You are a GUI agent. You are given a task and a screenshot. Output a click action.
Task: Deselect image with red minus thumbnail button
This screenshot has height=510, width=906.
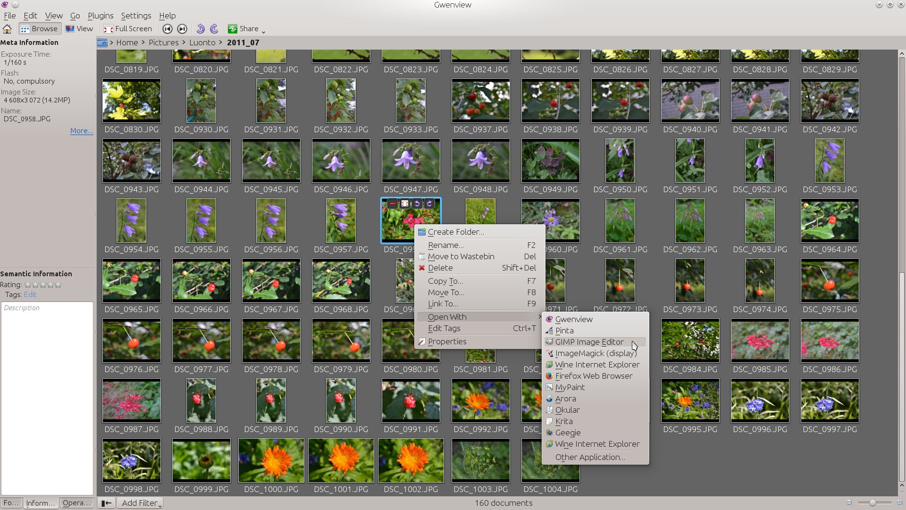click(x=392, y=204)
